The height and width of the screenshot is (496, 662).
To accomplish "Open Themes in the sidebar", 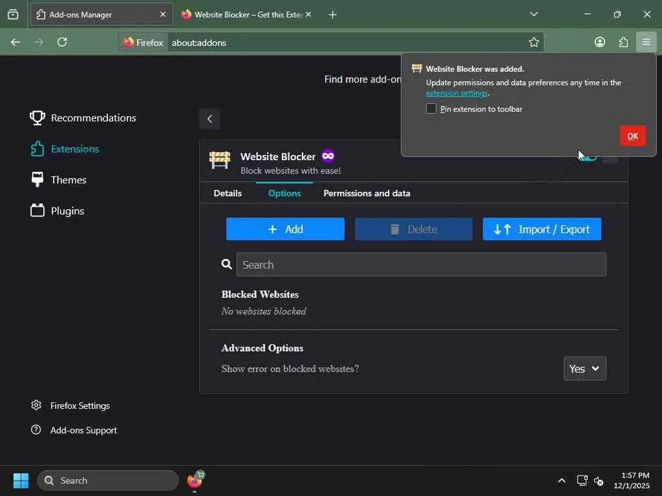I will (58, 180).
